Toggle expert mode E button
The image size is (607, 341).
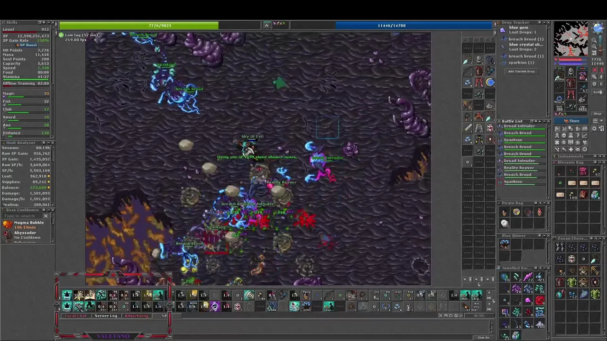click(601, 84)
